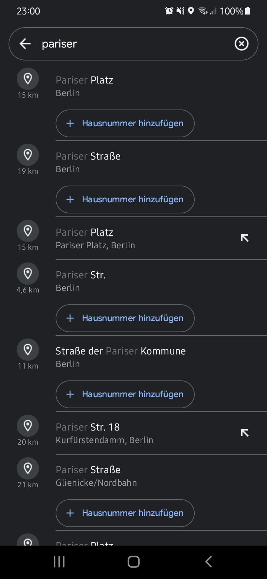Tap location pin for Pariser Str. 4,6 km
Viewport: 267px width, 579px height.
(x=28, y=274)
